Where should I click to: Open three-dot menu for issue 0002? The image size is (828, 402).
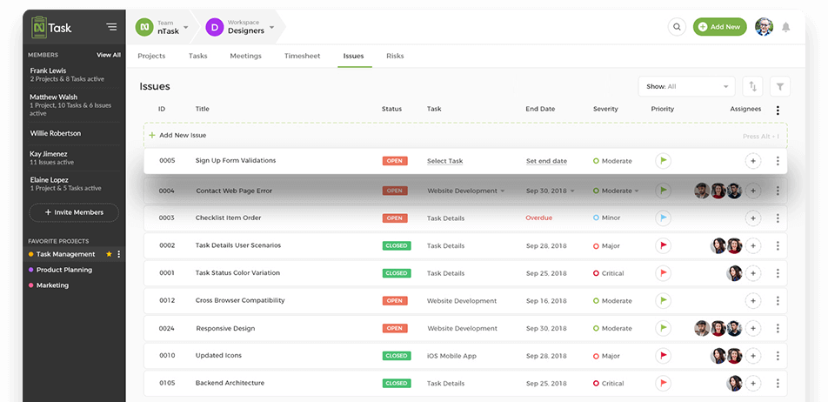[778, 245]
